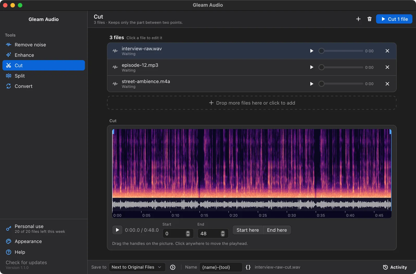Play interview-raw.wav preview
The height and width of the screenshot is (274, 416).
click(x=311, y=51)
